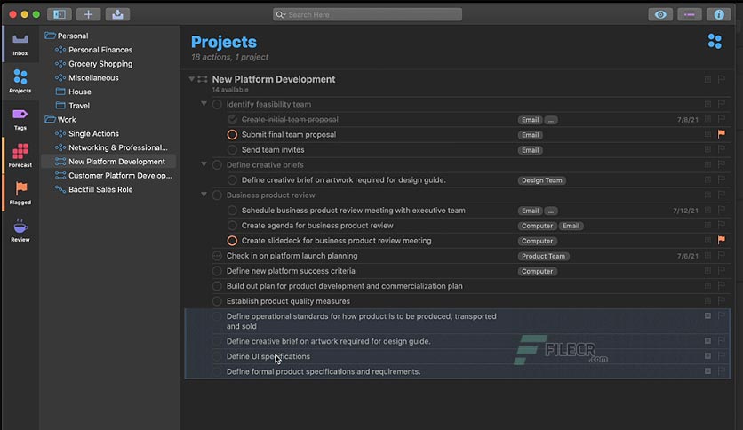This screenshot has width=743, height=430.
Task: Add new action with plus button
Action: click(88, 15)
